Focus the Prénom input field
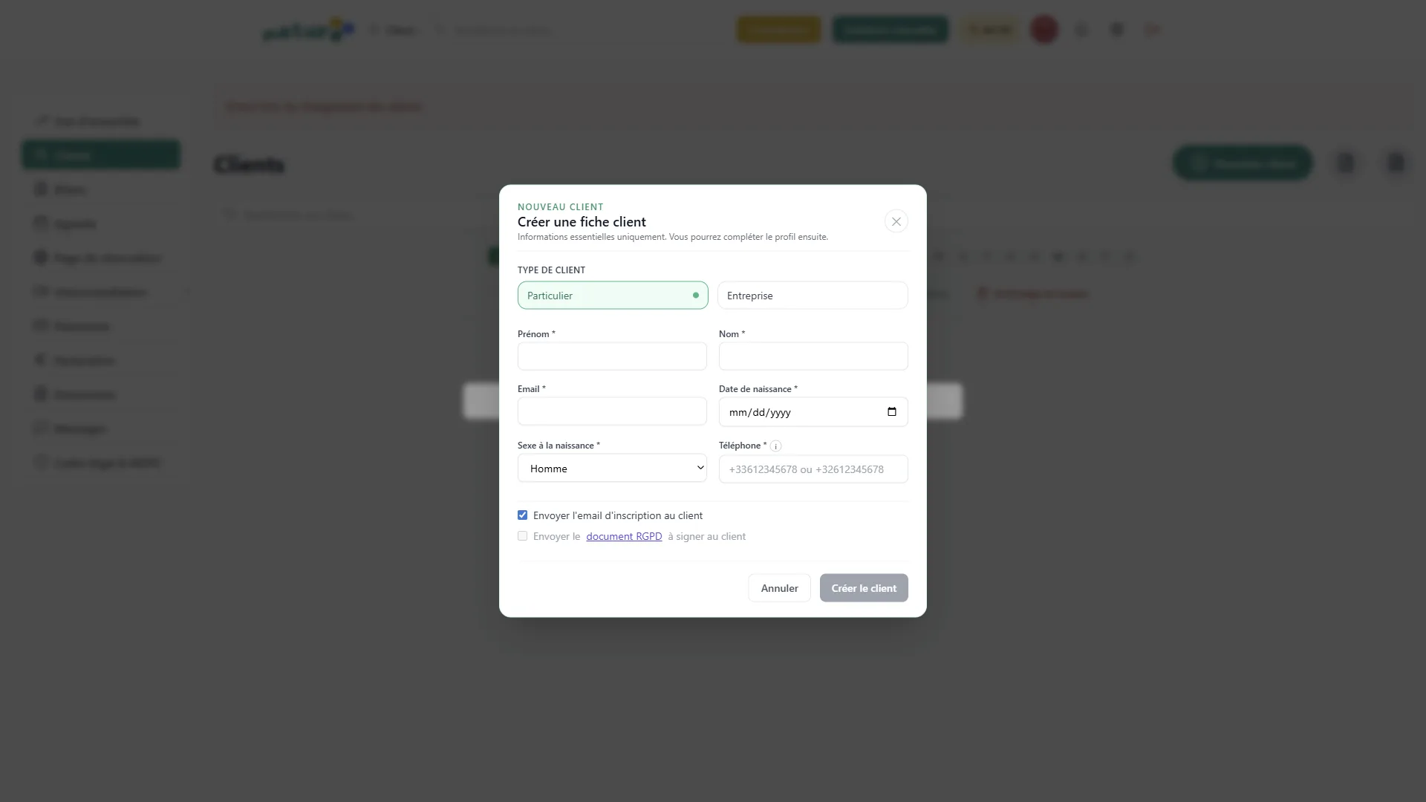 612,356
